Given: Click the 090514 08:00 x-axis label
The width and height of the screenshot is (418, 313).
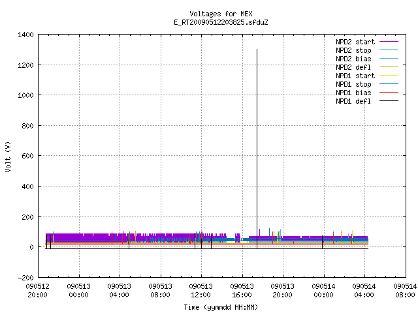Looking at the screenshot, I should coord(405,291).
